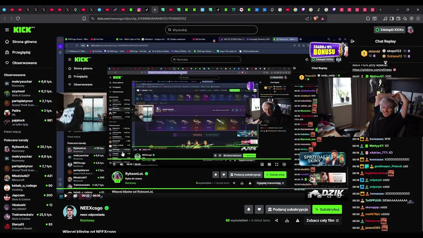Open Zobacz cały film link
The height and width of the screenshot is (238, 423).
coord(323,220)
